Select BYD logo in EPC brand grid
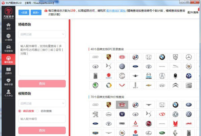The image size is (201, 136). click(x=122, y=57)
